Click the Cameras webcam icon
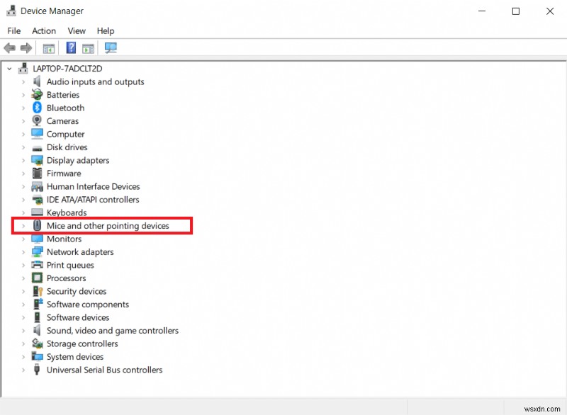 (37, 120)
